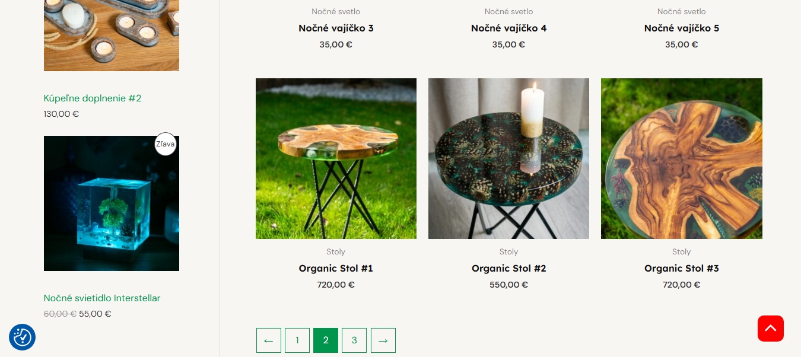
Task: Open the blue cookie consent icon
Action: coord(22,337)
